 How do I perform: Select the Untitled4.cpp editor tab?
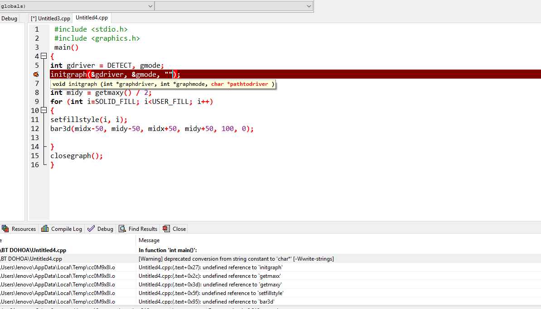(x=92, y=18)
